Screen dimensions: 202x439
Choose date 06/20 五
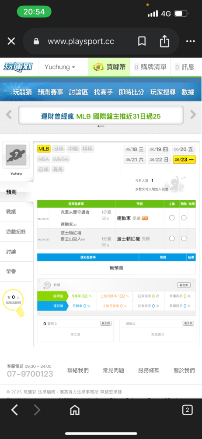click(184, 149)
